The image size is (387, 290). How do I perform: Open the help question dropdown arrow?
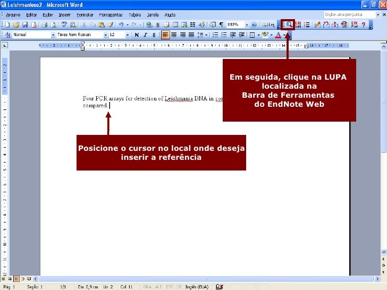click(377, 15)
